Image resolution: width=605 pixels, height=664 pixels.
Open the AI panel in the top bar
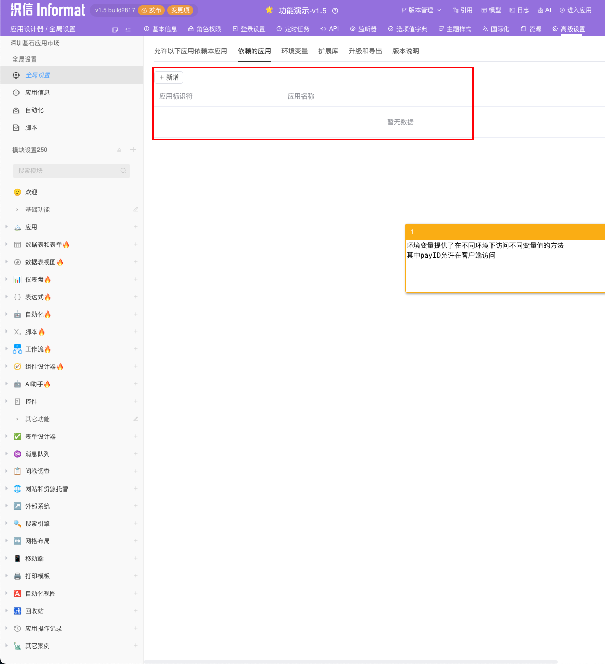[544, 10]
